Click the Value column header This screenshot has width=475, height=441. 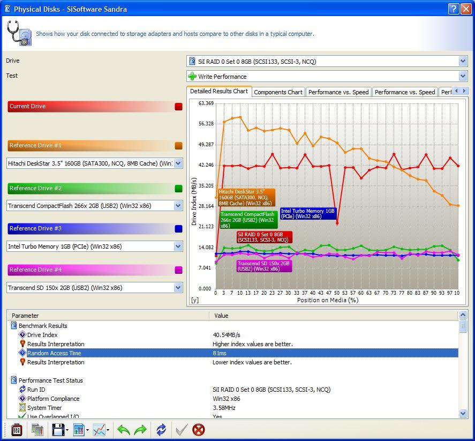(334, 316)
